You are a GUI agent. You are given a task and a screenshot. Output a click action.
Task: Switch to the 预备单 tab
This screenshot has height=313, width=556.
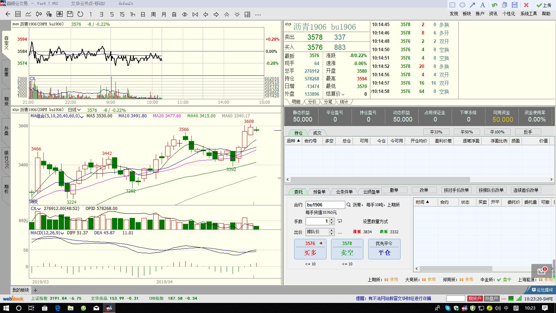[x=319, y=191]
